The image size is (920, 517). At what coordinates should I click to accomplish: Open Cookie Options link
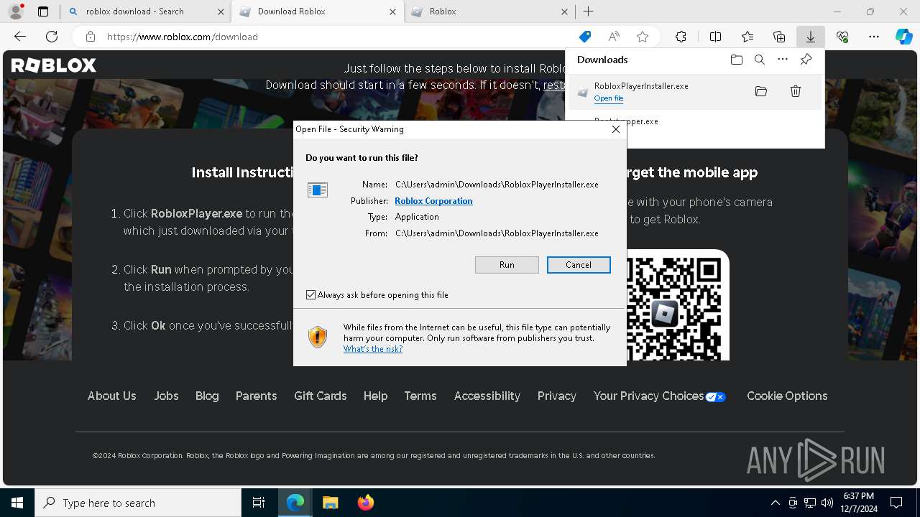pyautogui.click(x=787, y=396)
